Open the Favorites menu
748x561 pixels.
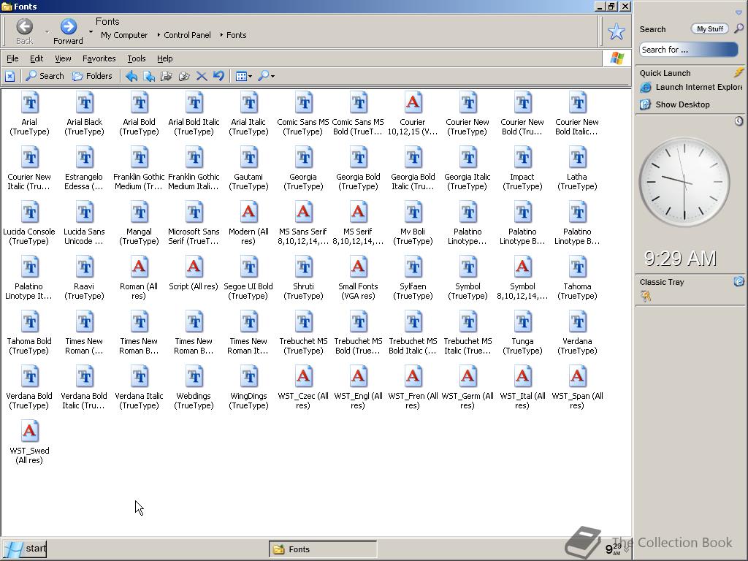[x=99, y=58]
